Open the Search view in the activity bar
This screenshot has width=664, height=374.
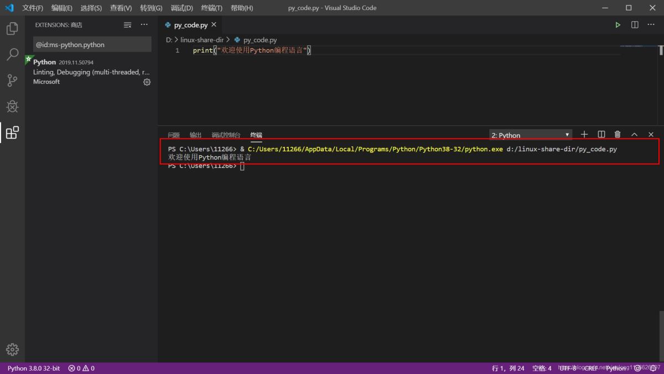[12, 55]
